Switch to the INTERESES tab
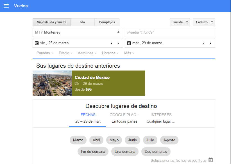The height and width of the screenshot is (164, 231). pos(161,115)
